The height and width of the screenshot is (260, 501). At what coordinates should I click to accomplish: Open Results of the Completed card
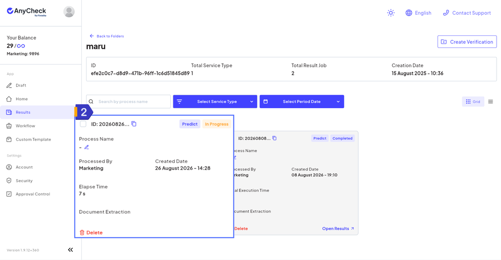[x=338, y=228]
